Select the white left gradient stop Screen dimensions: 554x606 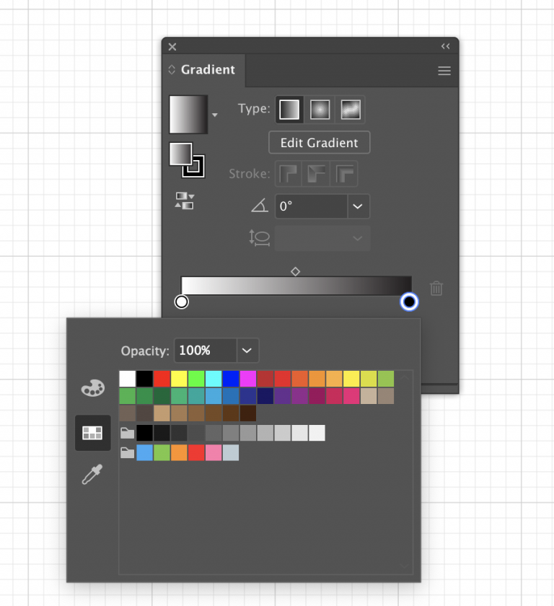(182, 302)
